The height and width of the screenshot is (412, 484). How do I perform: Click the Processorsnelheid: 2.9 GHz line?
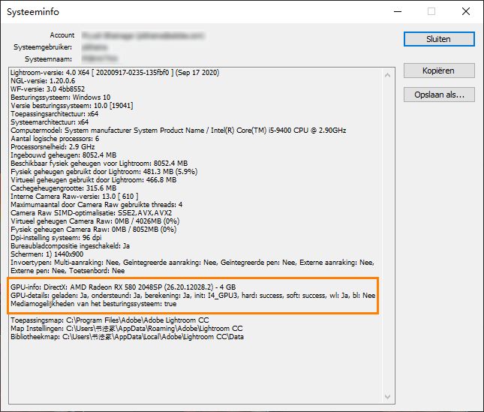tap(53, 147)
